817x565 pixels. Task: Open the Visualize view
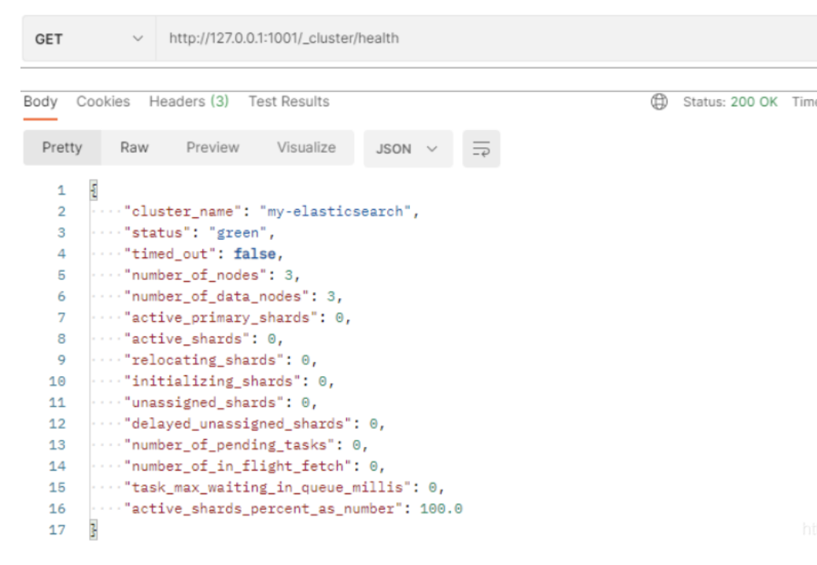point(306,148)
